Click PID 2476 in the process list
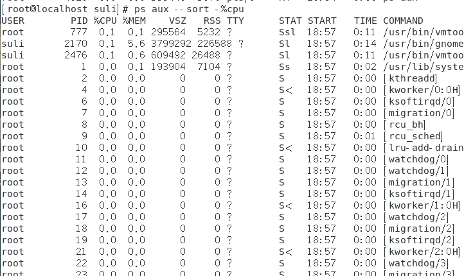Viewport: 464px width, 276px height. tap(76, 55)
